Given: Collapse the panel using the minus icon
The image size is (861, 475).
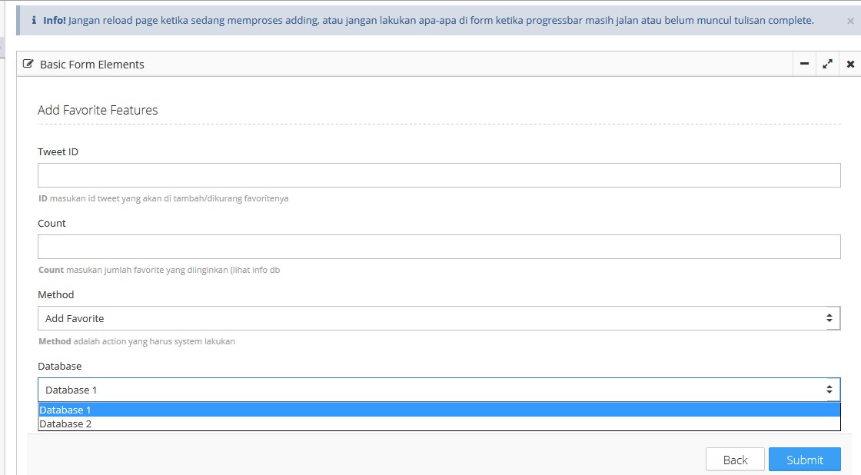Looking at the screenshot, I should pos(804,64).
